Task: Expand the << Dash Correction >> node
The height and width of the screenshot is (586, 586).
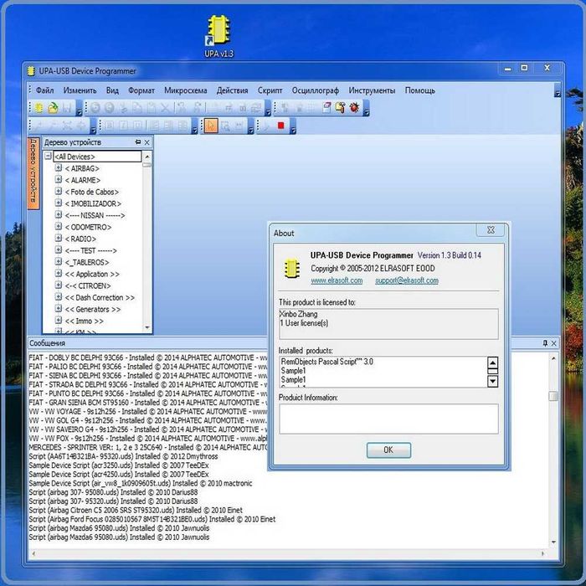Action: 59,297
